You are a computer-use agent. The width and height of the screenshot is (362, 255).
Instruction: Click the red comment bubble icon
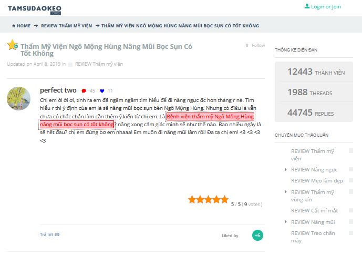pyautogui.click(x=84, y=91)
